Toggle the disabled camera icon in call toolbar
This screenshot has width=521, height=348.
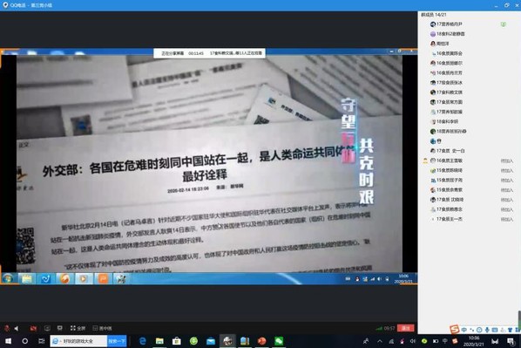point(33,328)
